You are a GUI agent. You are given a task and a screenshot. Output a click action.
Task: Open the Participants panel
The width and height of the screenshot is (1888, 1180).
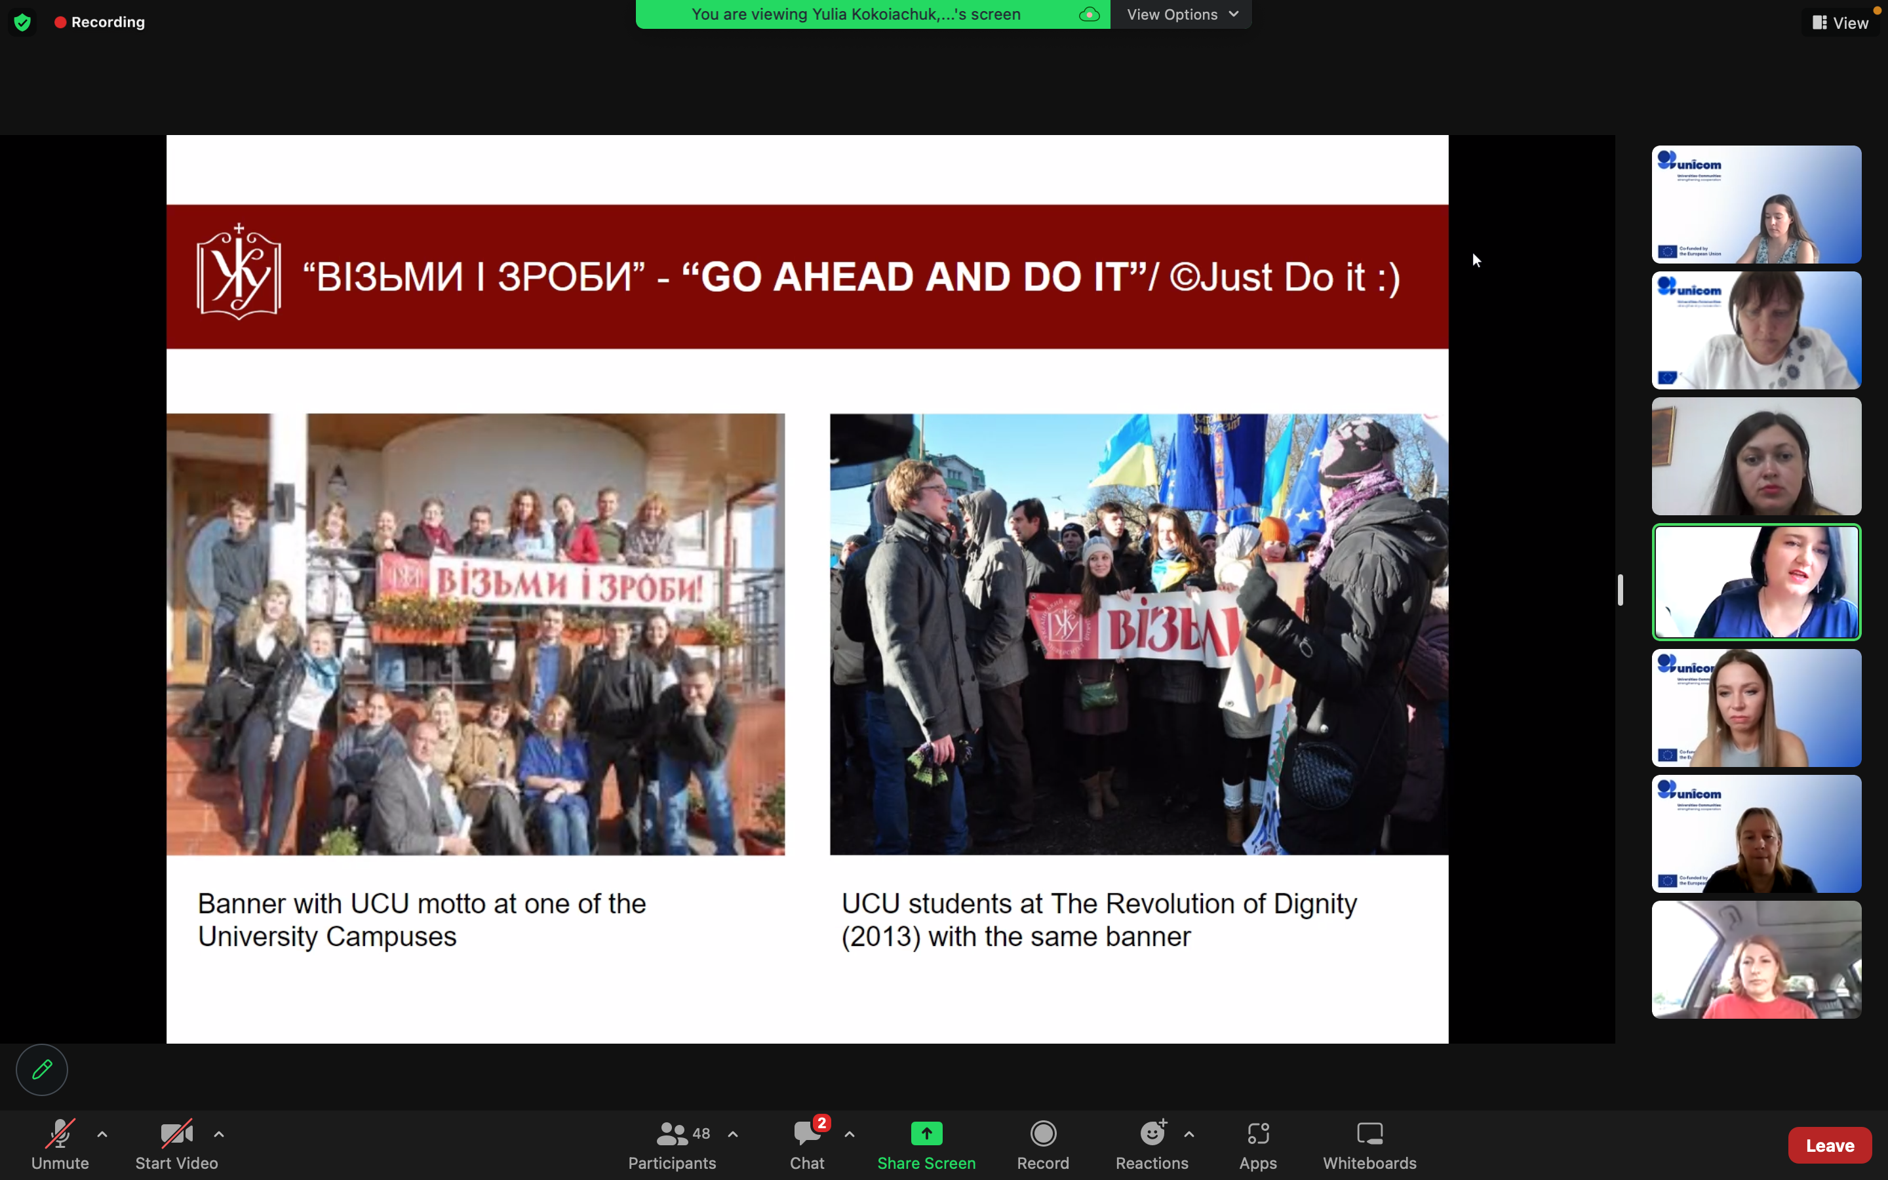[x=672, y=1144]
